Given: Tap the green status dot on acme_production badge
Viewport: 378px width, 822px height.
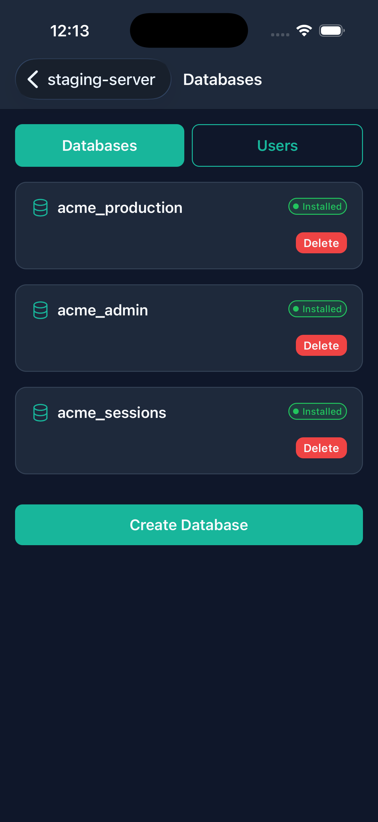Looking at the screenshot, I should pyautogui.click(x=296, y=206).
